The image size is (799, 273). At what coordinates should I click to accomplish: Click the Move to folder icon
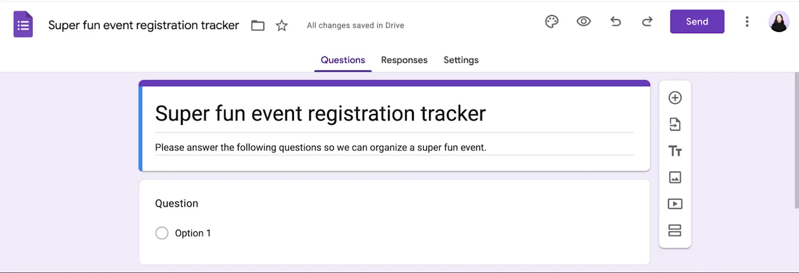tap(258, 26)
